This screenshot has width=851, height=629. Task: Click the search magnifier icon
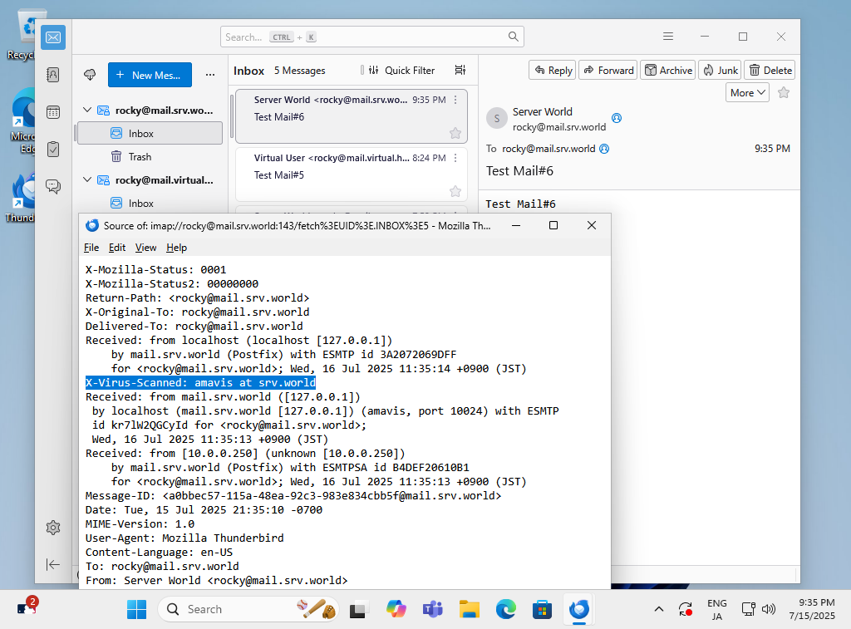point(513,37)
